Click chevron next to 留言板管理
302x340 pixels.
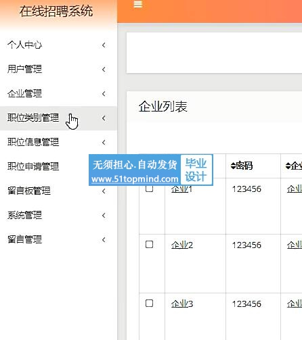(x=104, y=191)
